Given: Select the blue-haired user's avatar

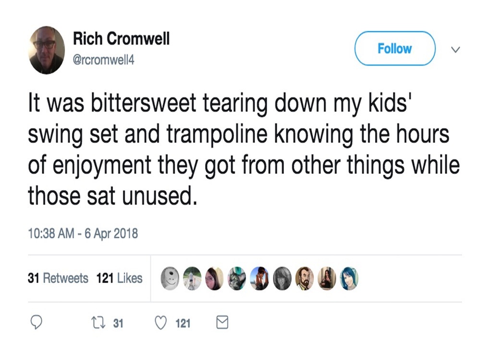Looking at the screenshot, I should coord(350,278).
